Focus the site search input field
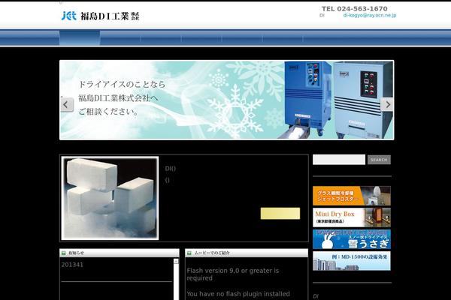 339,160
